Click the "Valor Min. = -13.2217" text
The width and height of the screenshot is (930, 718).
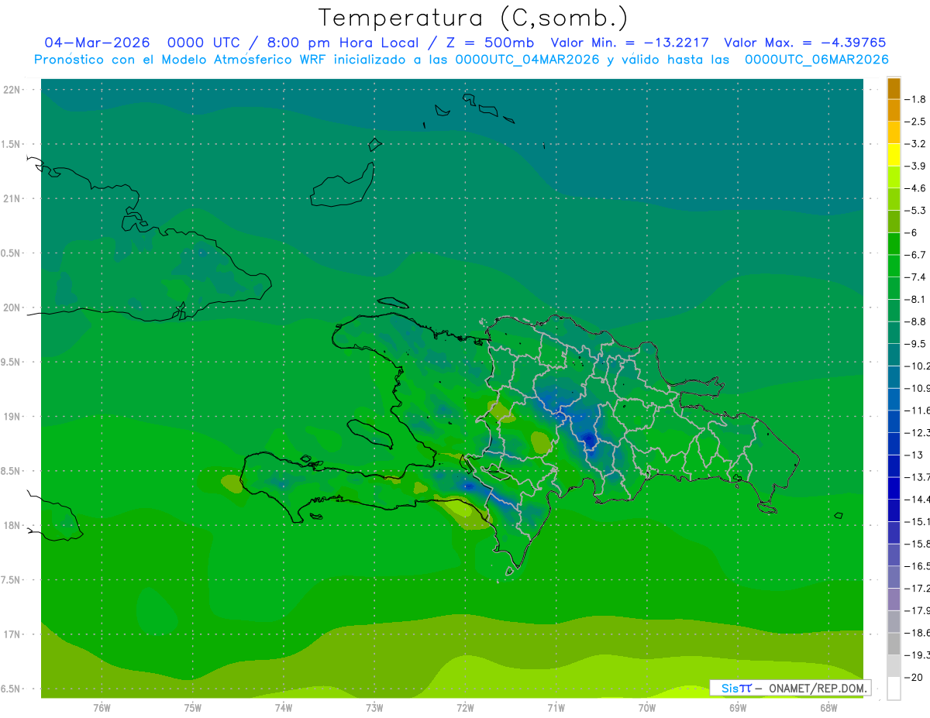tap(629, 43)
